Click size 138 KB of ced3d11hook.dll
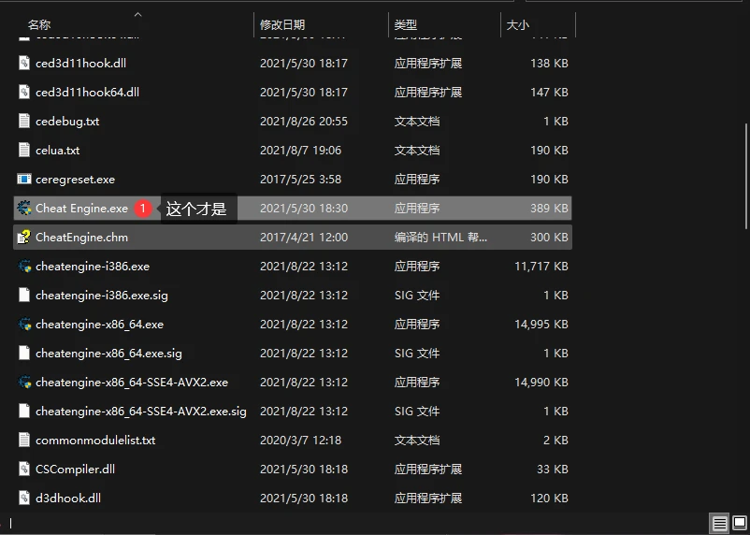 [549, 64]
